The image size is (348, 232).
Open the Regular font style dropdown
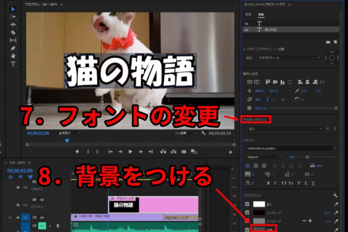click(264, 157)
